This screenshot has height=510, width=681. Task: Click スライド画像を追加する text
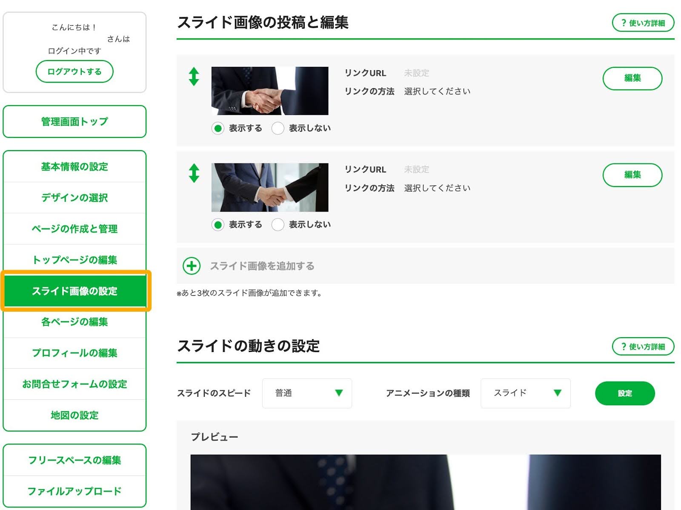click(x=262, y=266)
